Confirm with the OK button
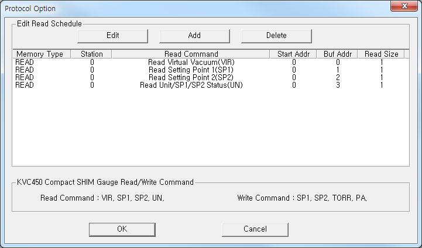422x248 pixels. click(122, 229)
